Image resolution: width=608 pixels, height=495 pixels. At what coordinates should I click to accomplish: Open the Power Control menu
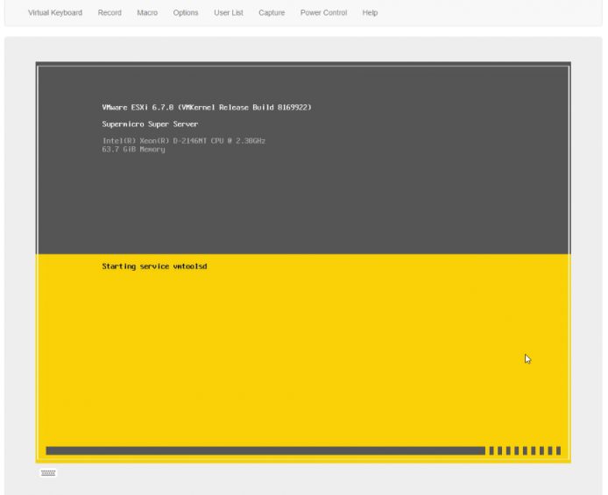(x=323, y=13)
